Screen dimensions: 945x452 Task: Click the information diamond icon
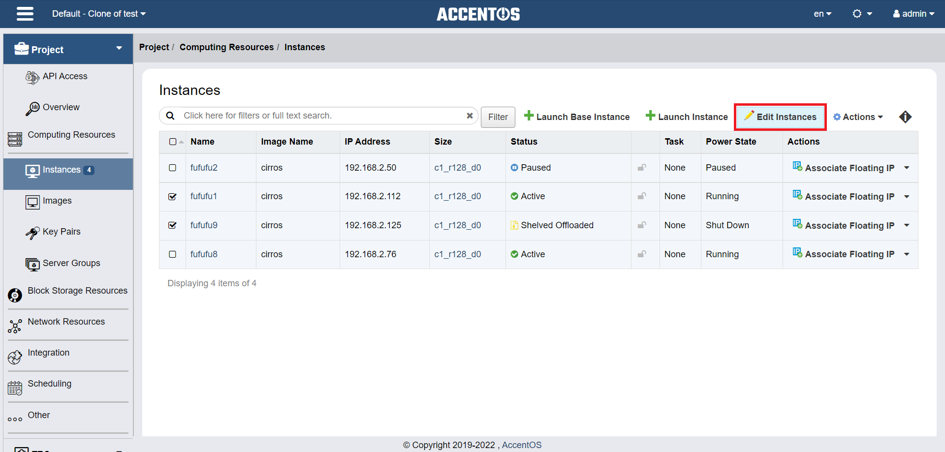[x=905, y=117]
